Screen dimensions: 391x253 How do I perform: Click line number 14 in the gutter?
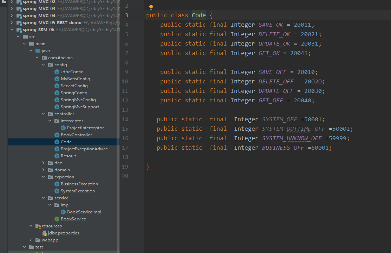(x=125, y=119)
